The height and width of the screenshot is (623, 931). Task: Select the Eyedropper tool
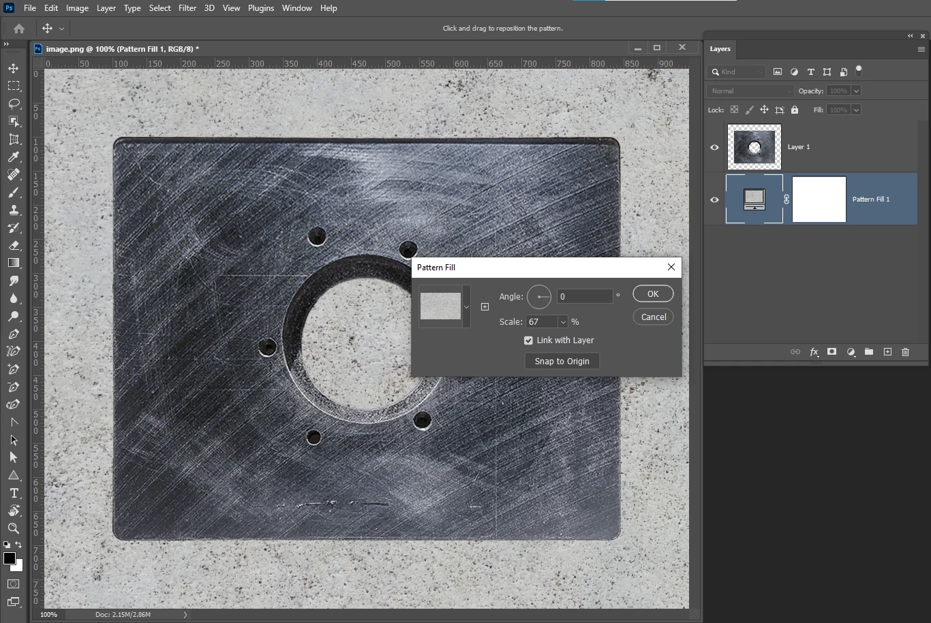(14, 157)
